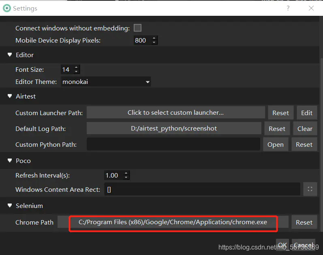Collapse the Poco section

10,161
